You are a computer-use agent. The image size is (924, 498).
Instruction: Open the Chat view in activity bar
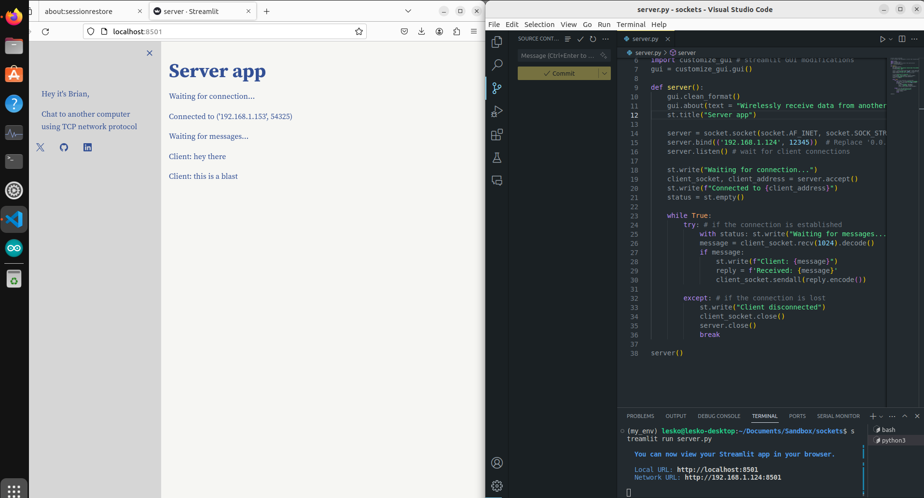coord(497,181)
